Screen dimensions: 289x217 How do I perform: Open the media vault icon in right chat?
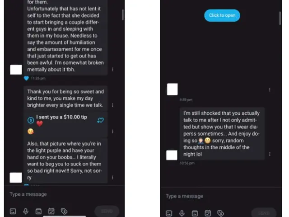point(195,213)
